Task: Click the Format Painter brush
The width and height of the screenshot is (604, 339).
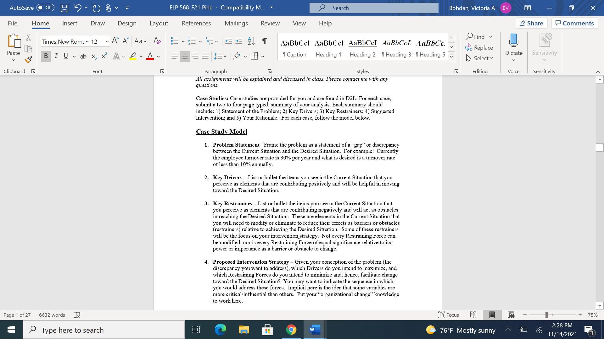Action: pos(28,60)
